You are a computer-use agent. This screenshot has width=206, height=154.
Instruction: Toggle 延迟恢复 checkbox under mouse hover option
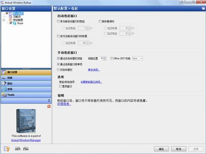click(x=105, y=28)
